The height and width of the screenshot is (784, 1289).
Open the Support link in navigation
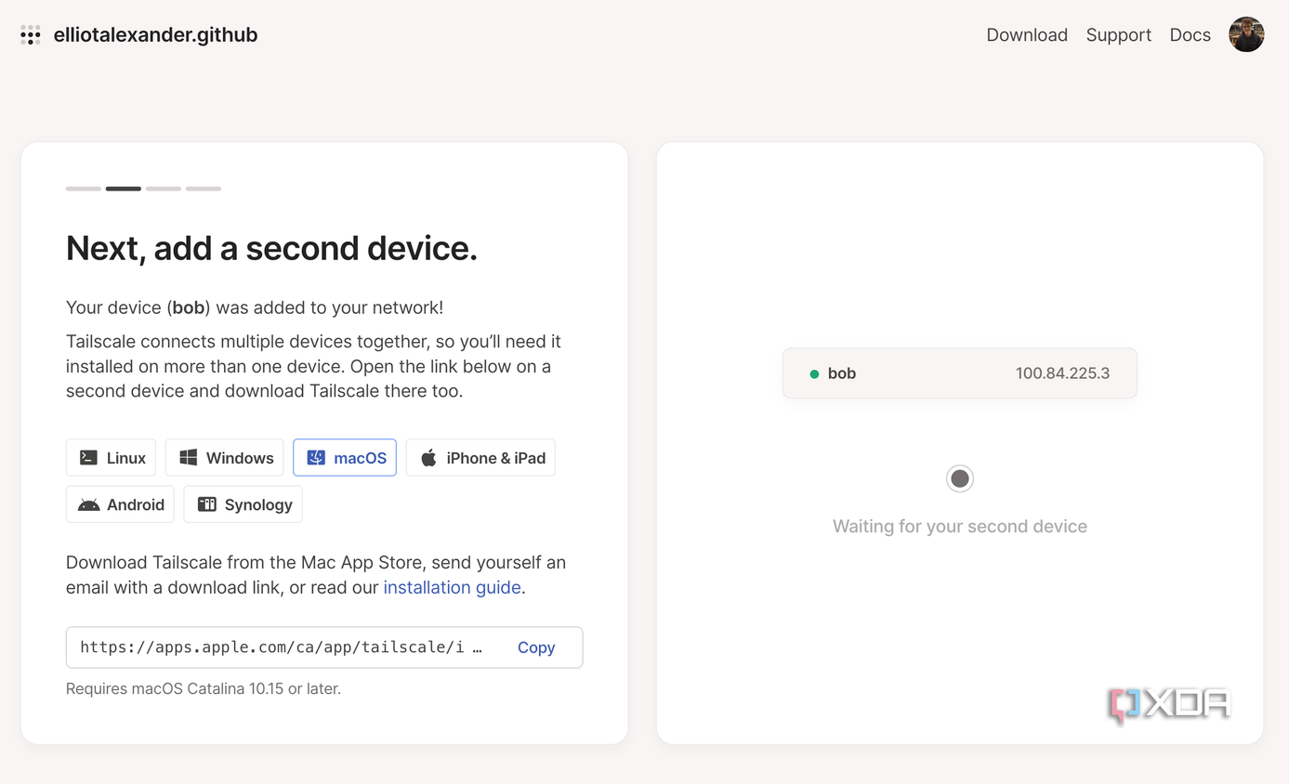pos(1118,35)
